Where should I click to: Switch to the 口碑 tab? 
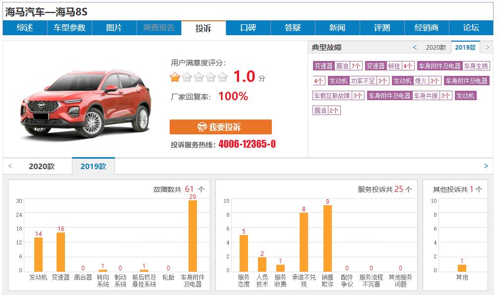click(x=247, y=28)
